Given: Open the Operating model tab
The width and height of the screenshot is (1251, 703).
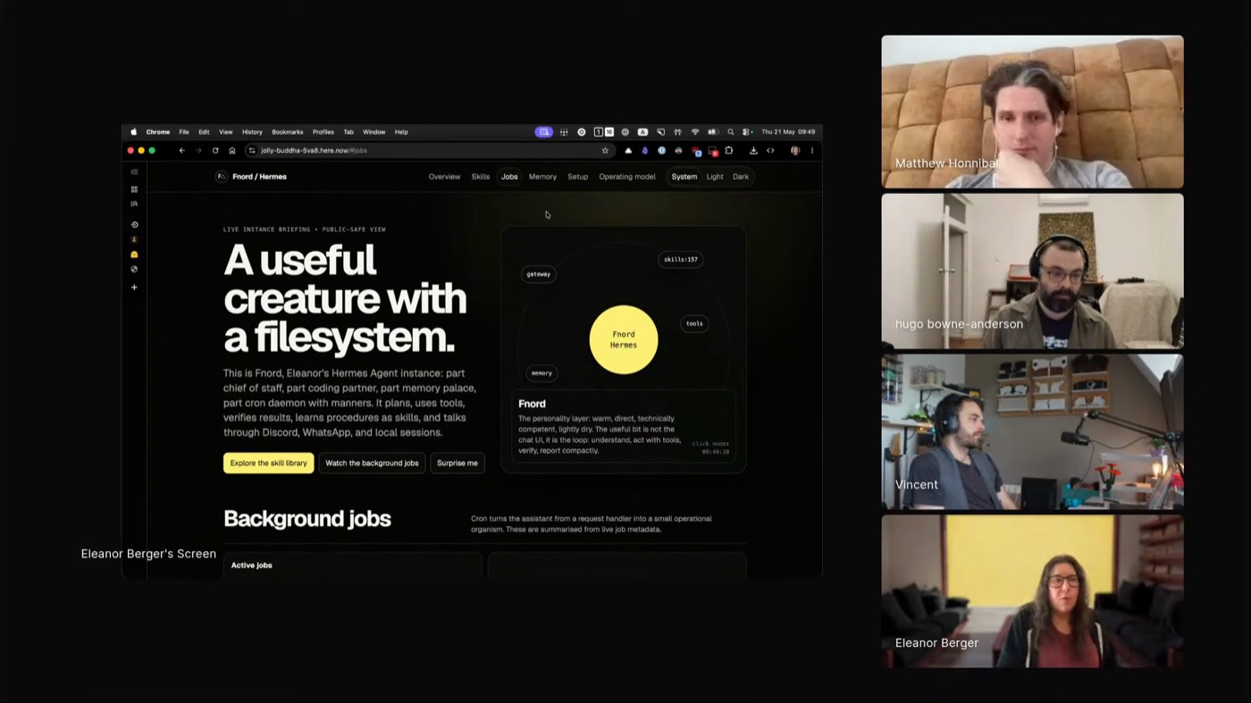Looking at the screenshot, I should [x=627, y=177].
